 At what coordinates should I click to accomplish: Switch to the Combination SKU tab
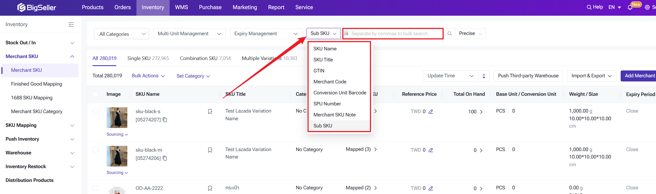[x=205, y=58]
